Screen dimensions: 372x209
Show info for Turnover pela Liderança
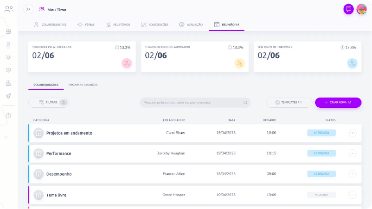(x=117, y=48)
